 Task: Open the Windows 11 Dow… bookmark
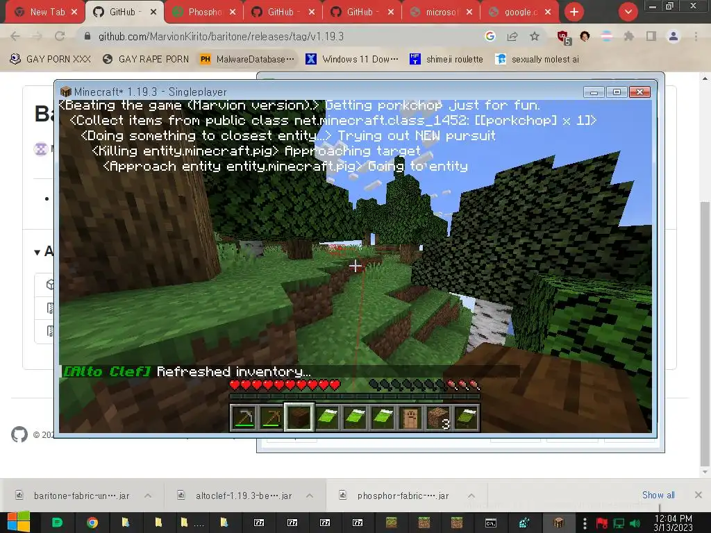coord(352,59)
